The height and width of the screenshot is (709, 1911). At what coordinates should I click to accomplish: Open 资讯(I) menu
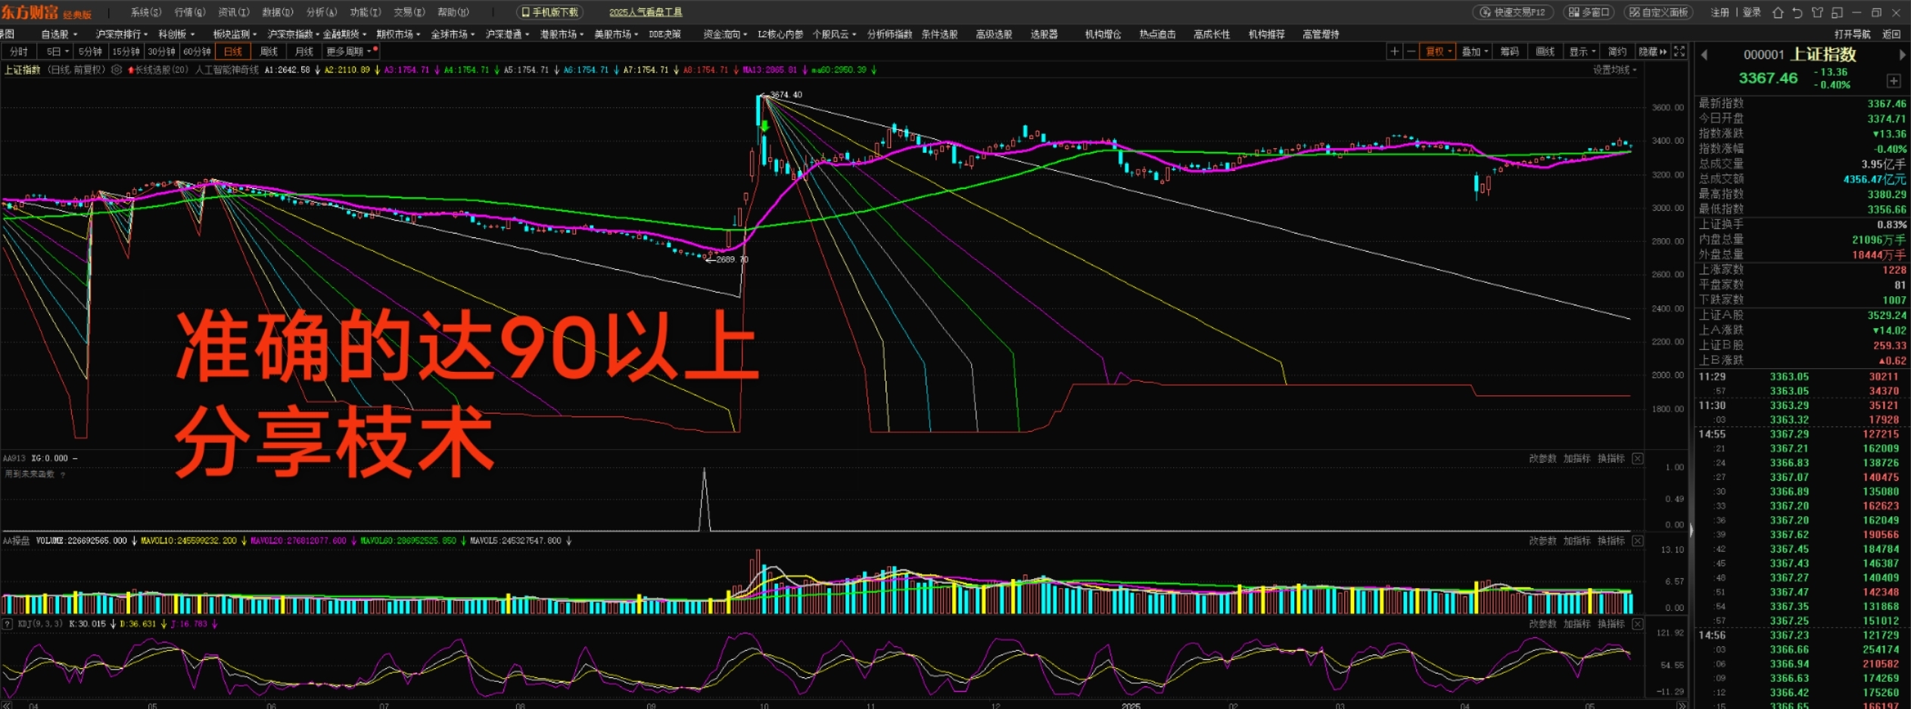234,12
